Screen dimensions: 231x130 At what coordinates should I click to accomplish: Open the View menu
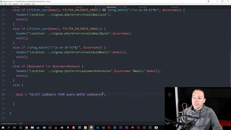click(10, 4)
